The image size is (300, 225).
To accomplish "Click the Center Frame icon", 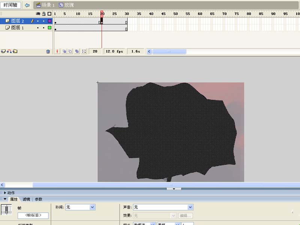I will click(57, 51).
